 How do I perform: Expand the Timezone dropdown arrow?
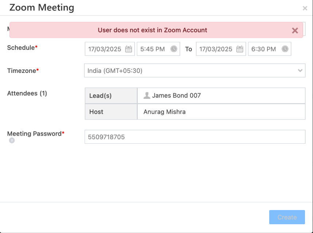(300, 70)
